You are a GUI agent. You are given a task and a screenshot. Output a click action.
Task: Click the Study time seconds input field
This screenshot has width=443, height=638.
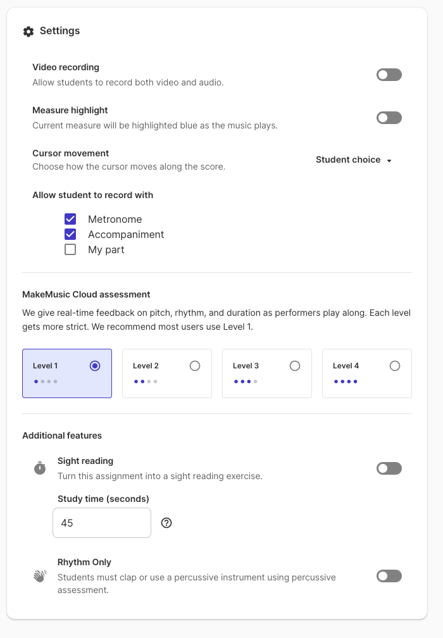[101, 522]
